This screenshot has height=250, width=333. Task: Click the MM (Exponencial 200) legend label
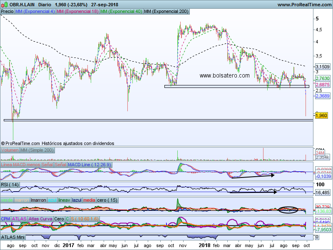(x=165, y=12)
